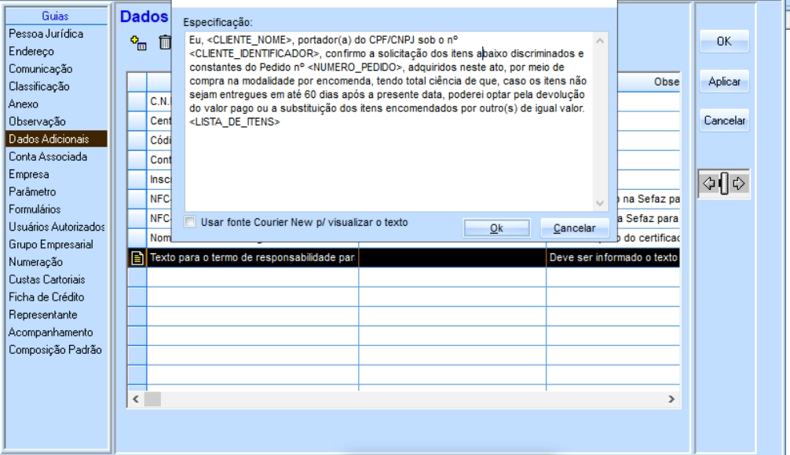Select the Texto para o termo de responsabilidade row
This screenshot has height=455, width=790.
(251, 257)
